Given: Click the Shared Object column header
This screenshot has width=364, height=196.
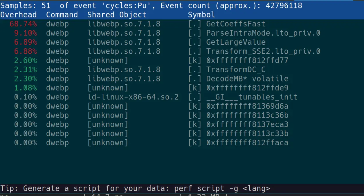Looking at the screenshot, I should point(117,15).
